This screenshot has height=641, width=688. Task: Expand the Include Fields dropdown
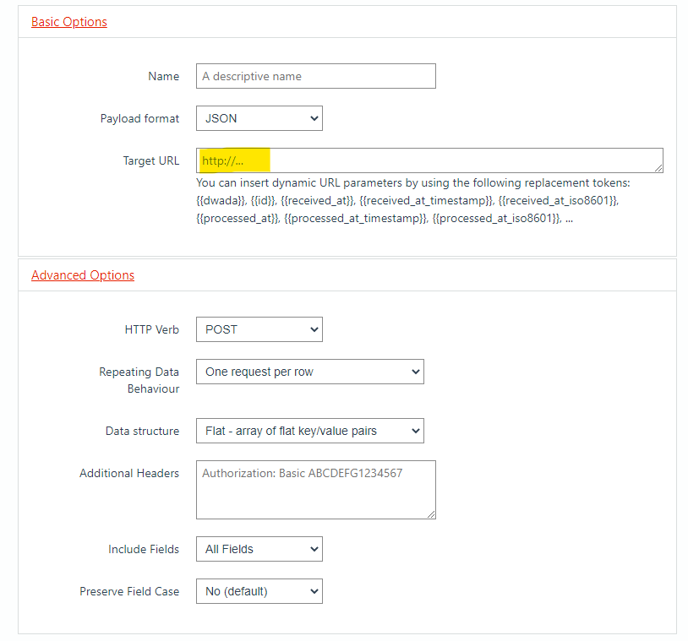click(x=259, y=549)
